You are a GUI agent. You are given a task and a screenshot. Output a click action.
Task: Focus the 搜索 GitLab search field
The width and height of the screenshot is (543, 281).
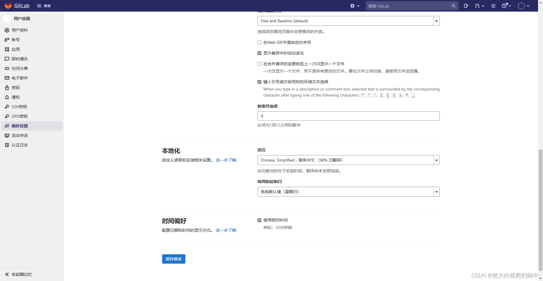[x=412, y=6]
